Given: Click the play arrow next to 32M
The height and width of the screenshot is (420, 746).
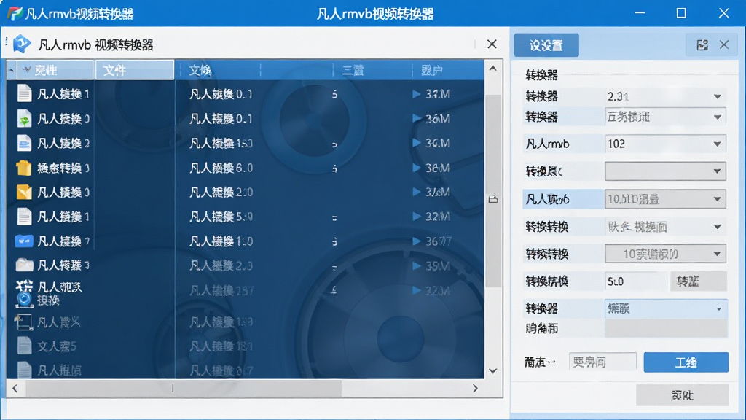Looking at the screenshot, I should 416,216.
